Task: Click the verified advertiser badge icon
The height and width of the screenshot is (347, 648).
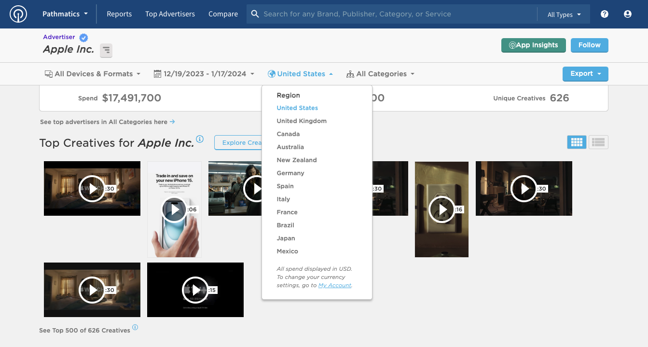Action: coord(84,37)
